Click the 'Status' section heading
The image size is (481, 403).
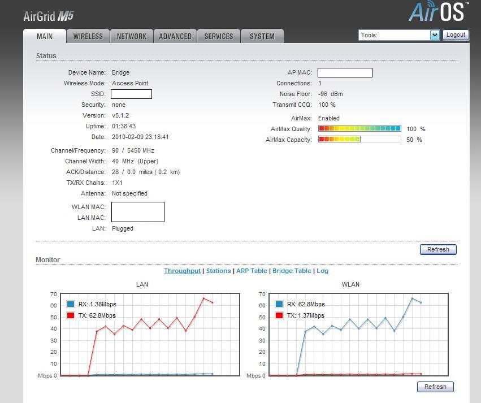(46, 55)
